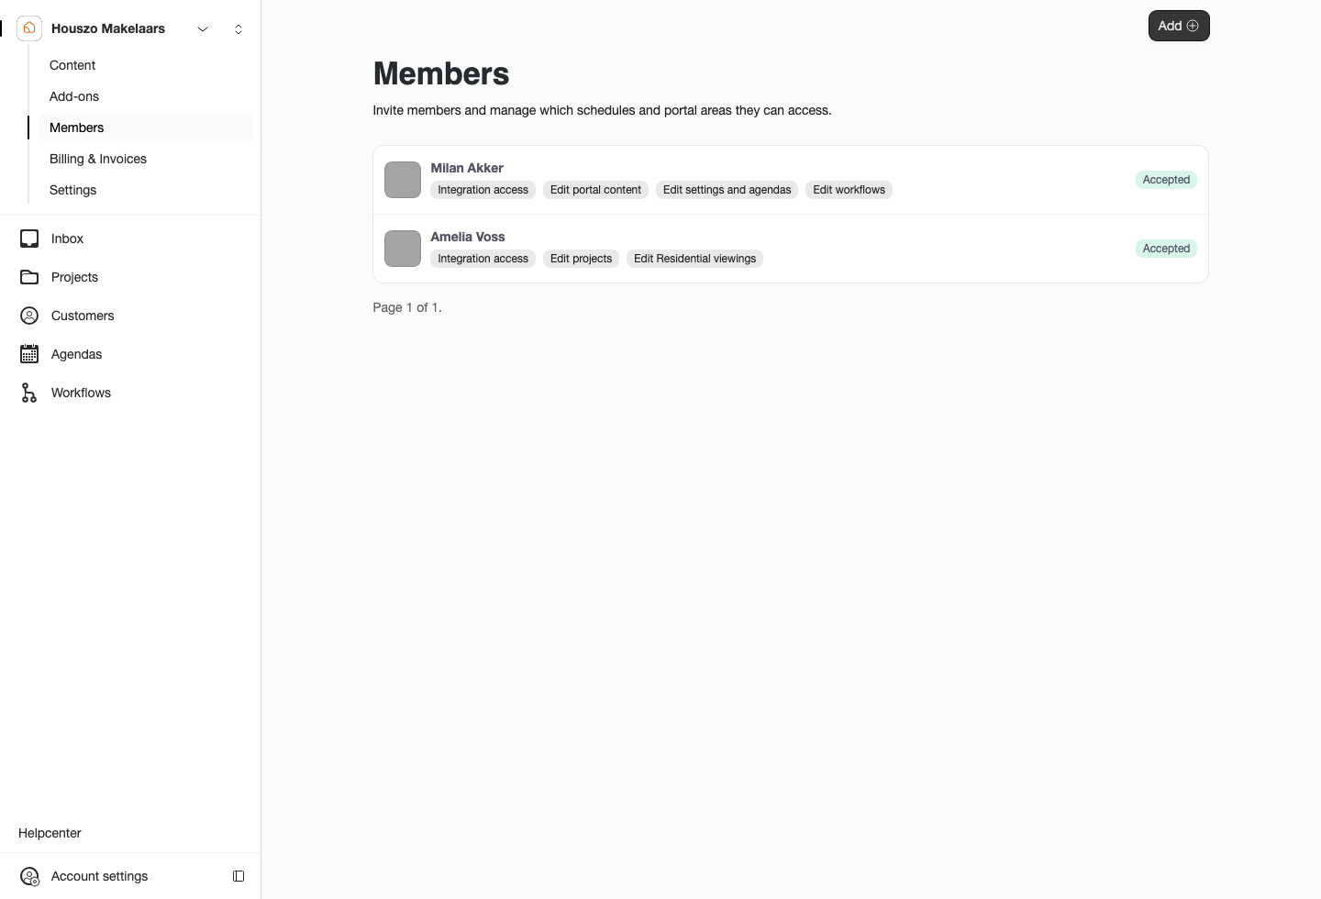Open the Projects folder icon
The height and width of the screenshot is (899, 1321).
(x=29, y=277)
